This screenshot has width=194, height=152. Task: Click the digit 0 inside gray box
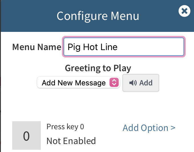point(26,136)
